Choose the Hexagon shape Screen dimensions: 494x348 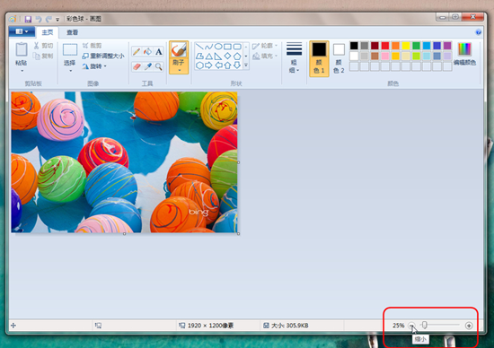point(199,65)
